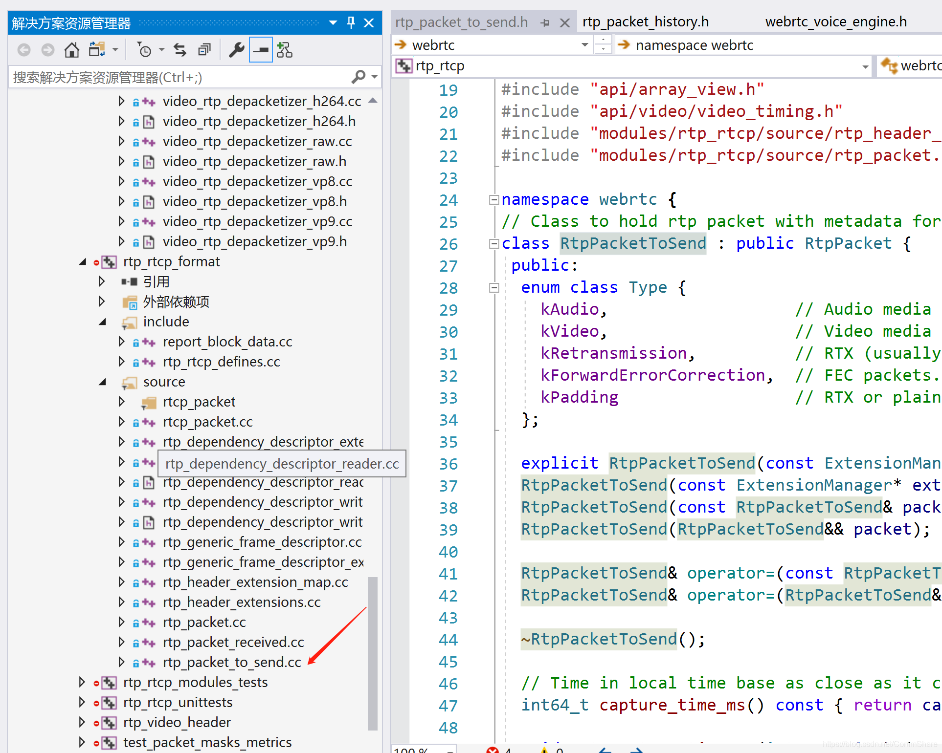Select rtp_packet_to_send.cc file
The height and width of the screenshot is (753, 942).
tap(232, 662)
